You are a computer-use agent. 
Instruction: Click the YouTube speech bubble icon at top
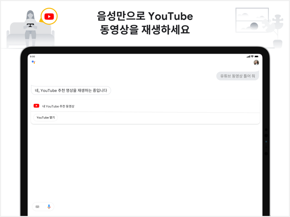click(49, 17)
